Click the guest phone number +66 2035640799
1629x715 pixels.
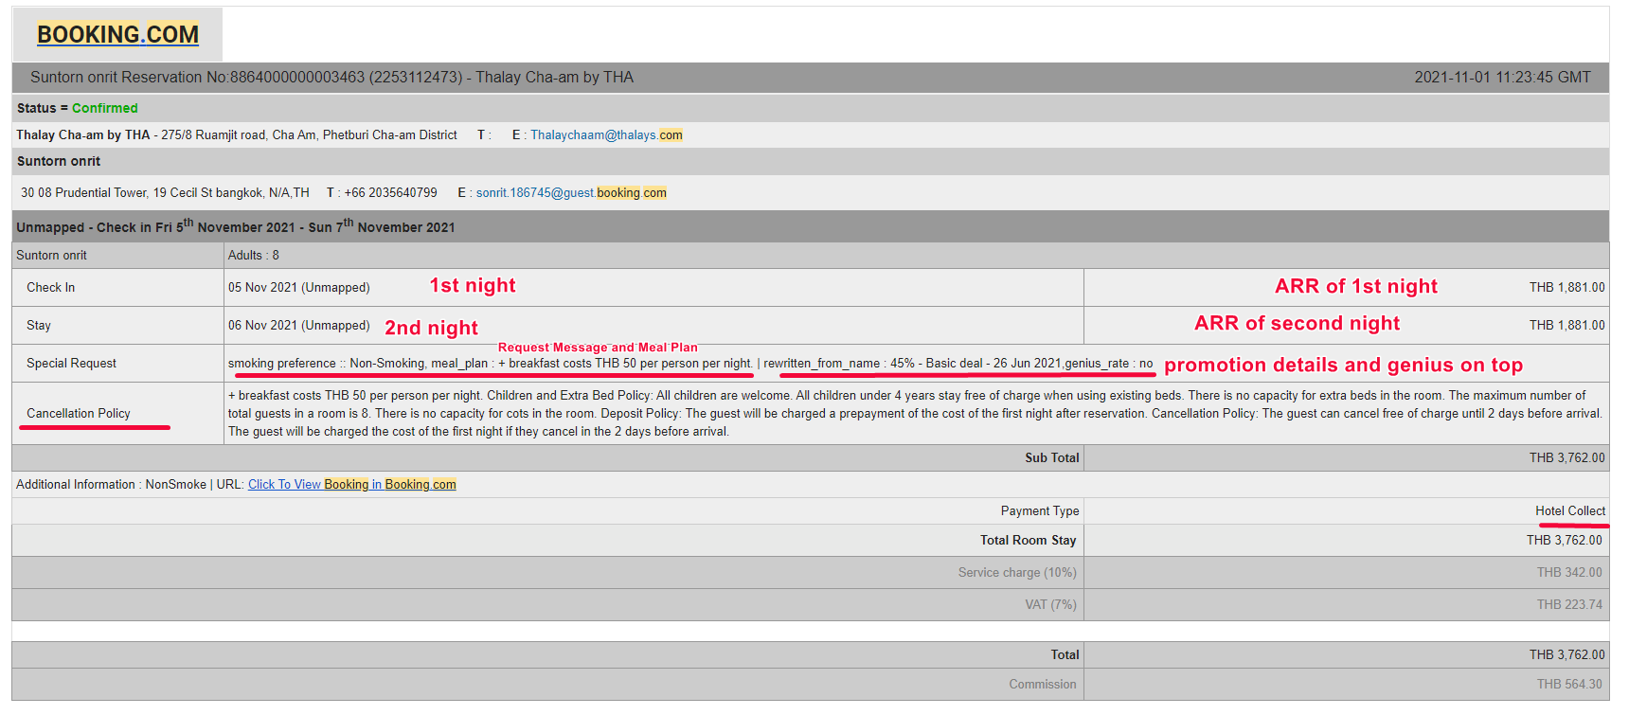(x=391, y=193)
